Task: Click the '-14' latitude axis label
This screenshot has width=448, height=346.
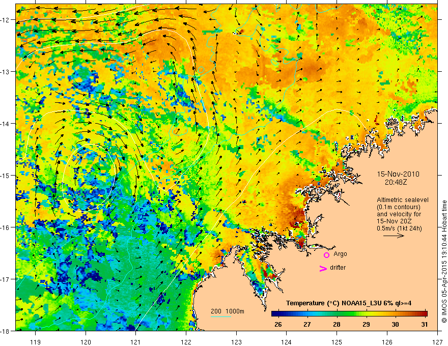Action: [x=6, y=124]
